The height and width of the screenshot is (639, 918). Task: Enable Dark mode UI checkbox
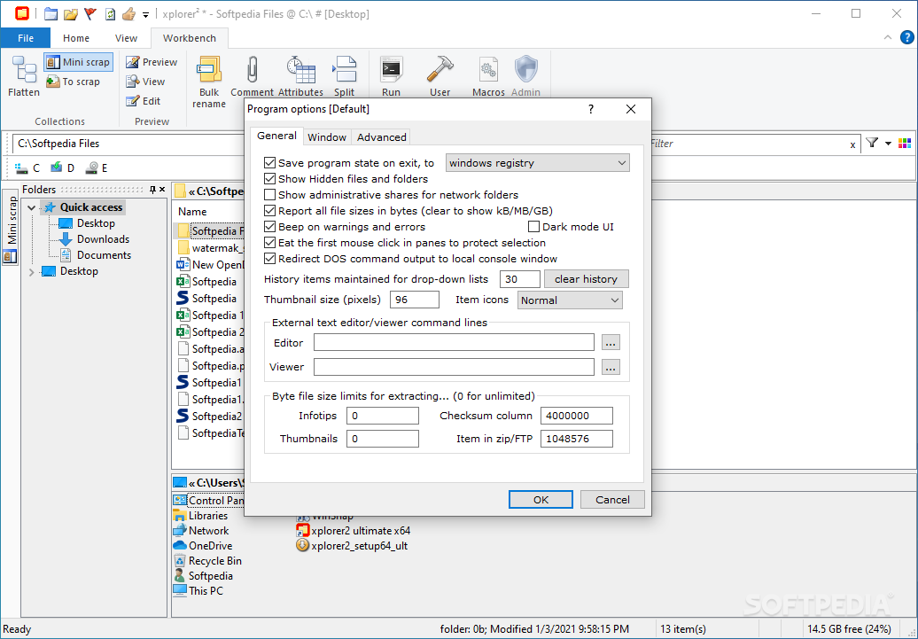pyautogui.click(x=534, y=227)
